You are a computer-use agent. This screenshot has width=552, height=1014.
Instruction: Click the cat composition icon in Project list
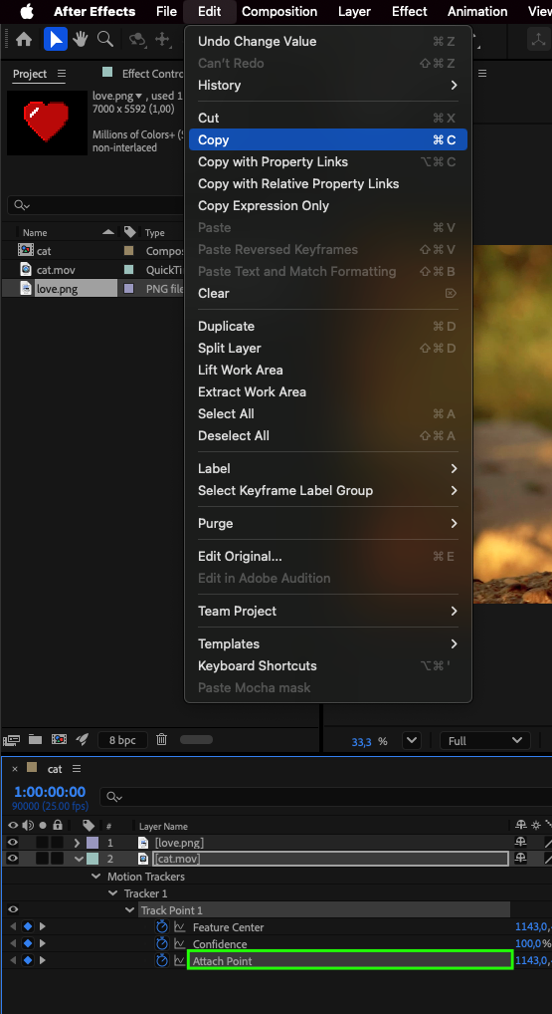(26, 250)
